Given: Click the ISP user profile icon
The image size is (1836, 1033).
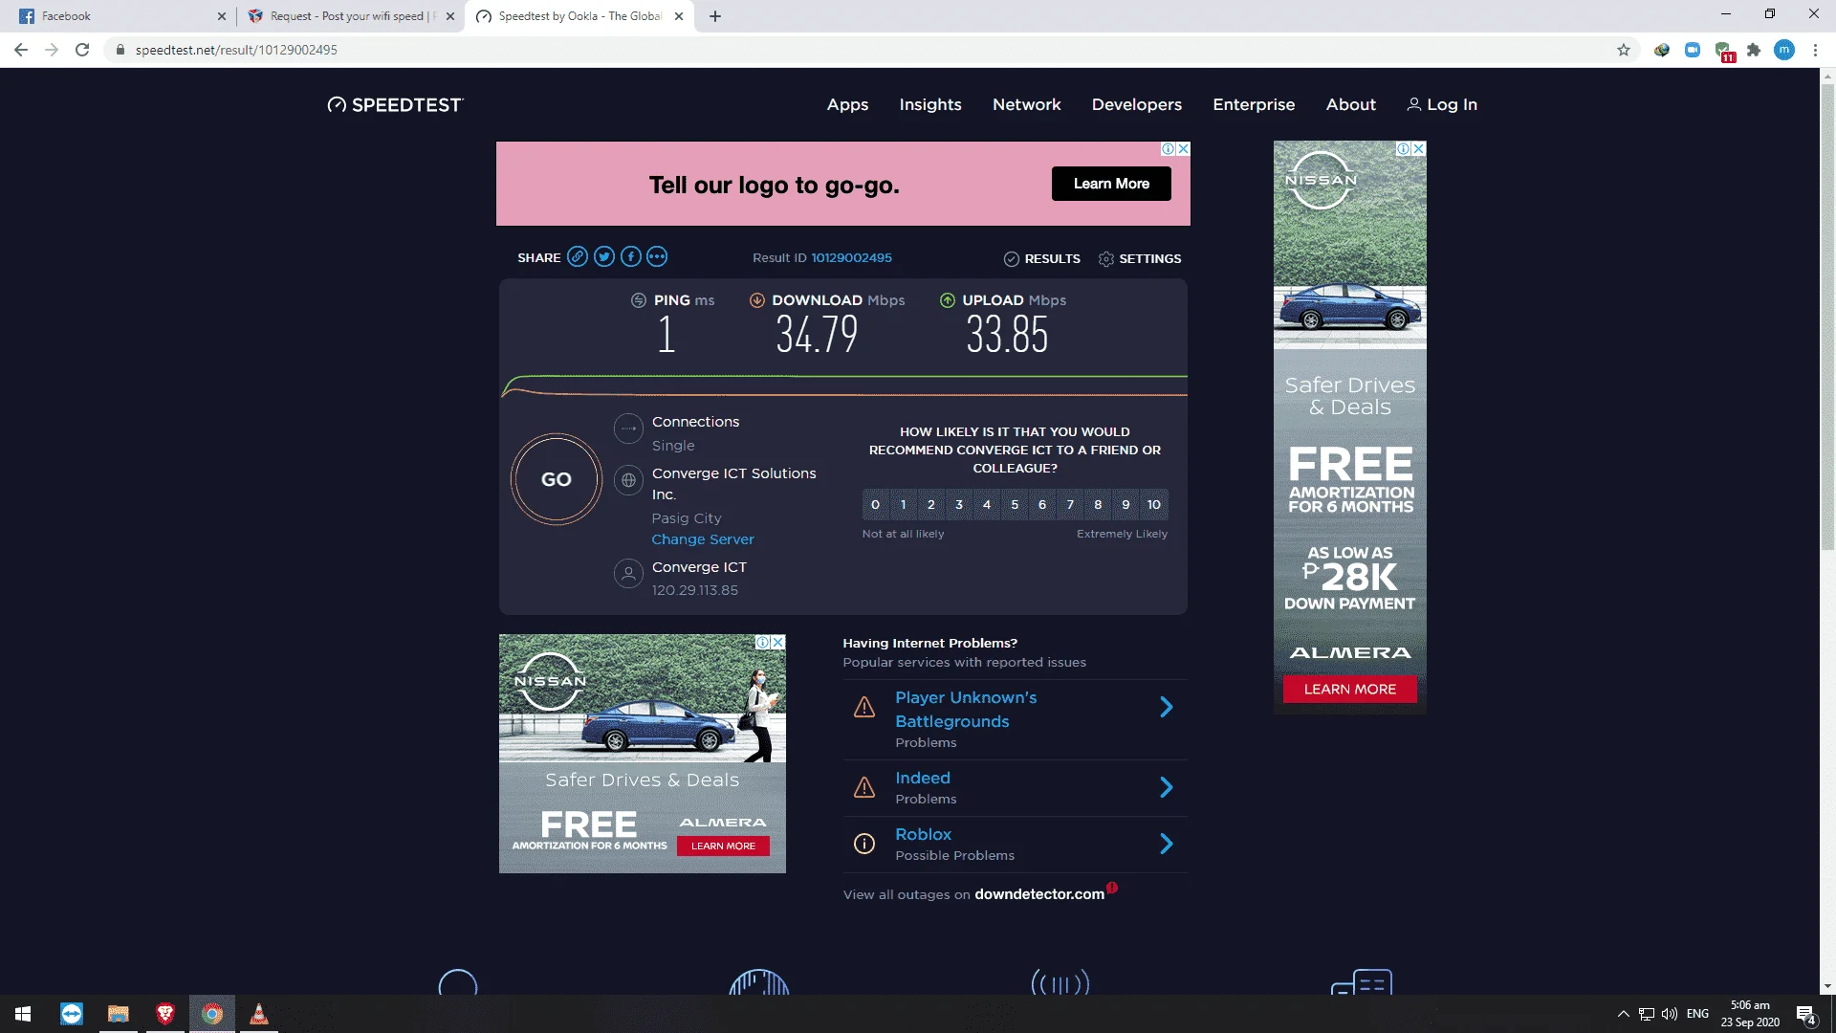Looking at the screenshot, I should [x=628, y=574].
